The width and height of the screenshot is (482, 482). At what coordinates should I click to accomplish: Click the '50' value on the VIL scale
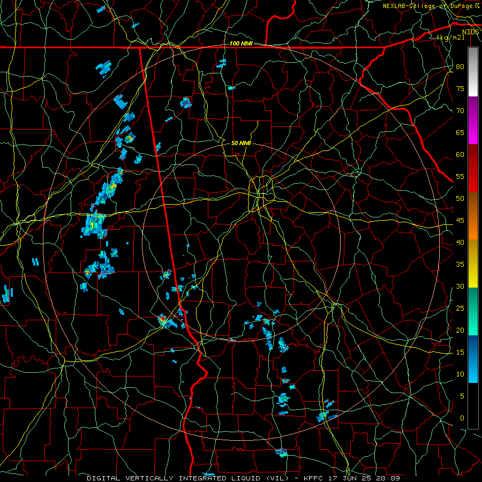(x=460, y=199)
